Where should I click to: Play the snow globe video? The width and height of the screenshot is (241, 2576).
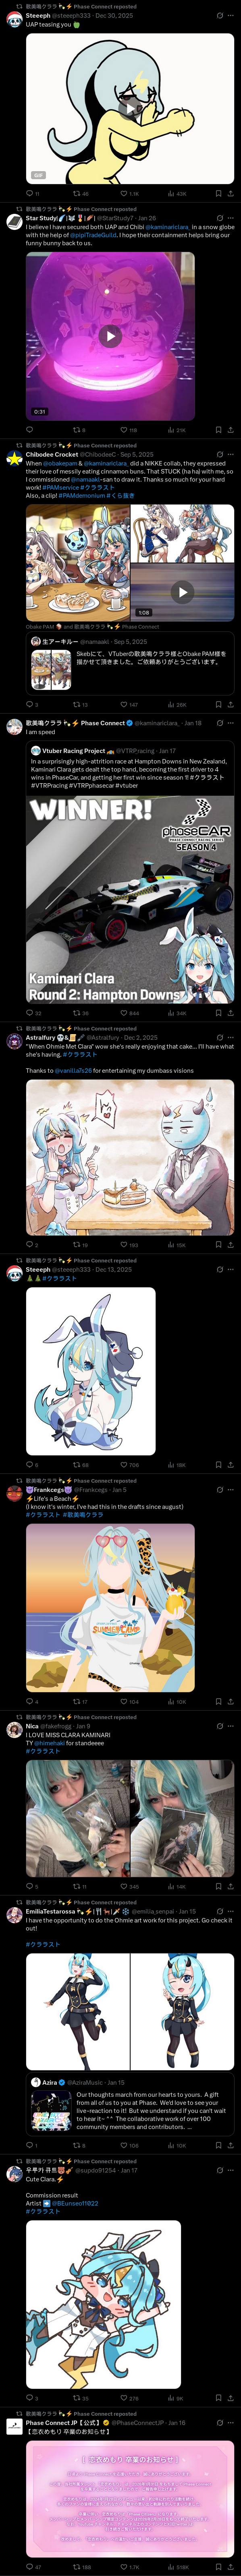(x=110, y=336)
